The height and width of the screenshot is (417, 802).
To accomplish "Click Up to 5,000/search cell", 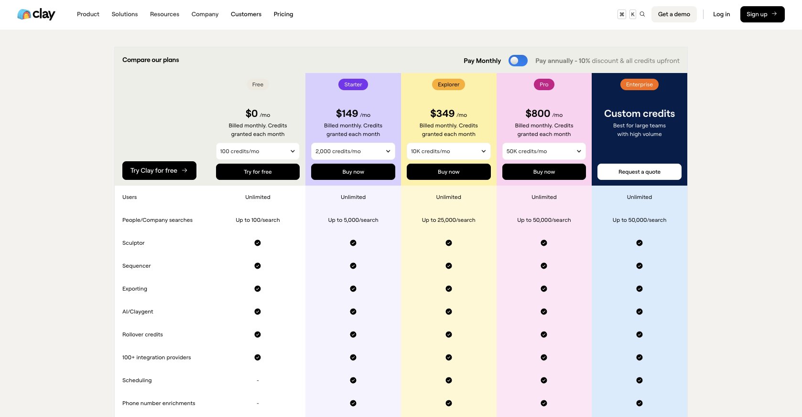I will (x=353, y=220).
